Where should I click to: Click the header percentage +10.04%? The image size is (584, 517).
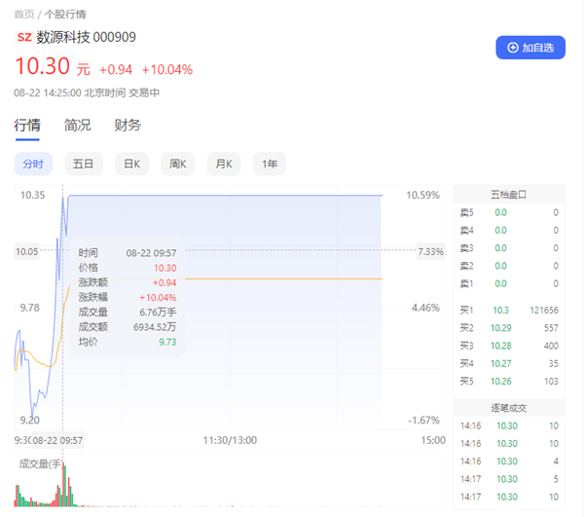(167, 70)
